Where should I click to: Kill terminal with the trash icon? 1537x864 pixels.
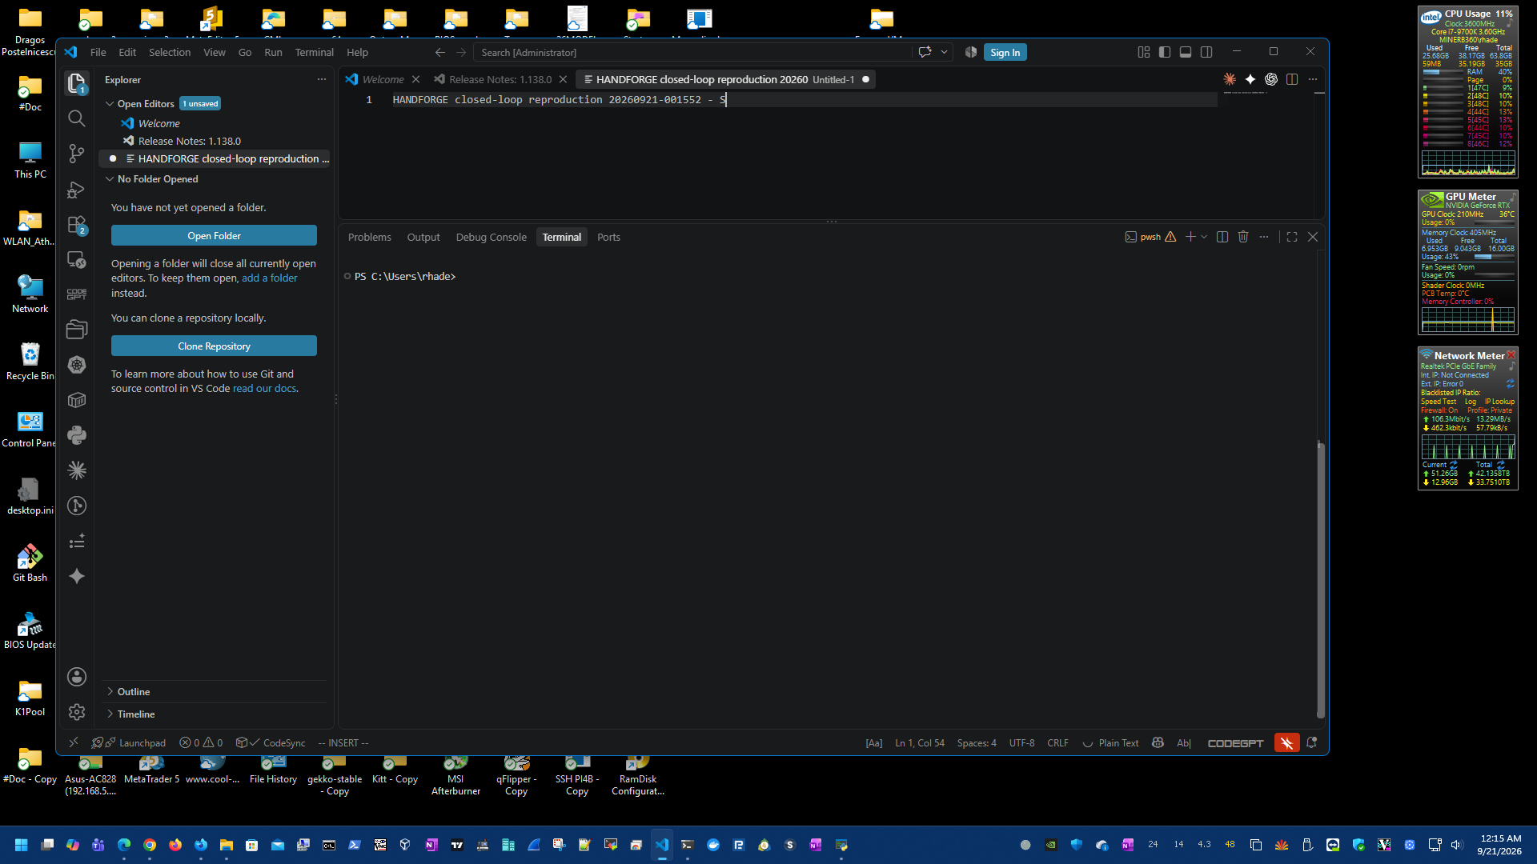1243,237
